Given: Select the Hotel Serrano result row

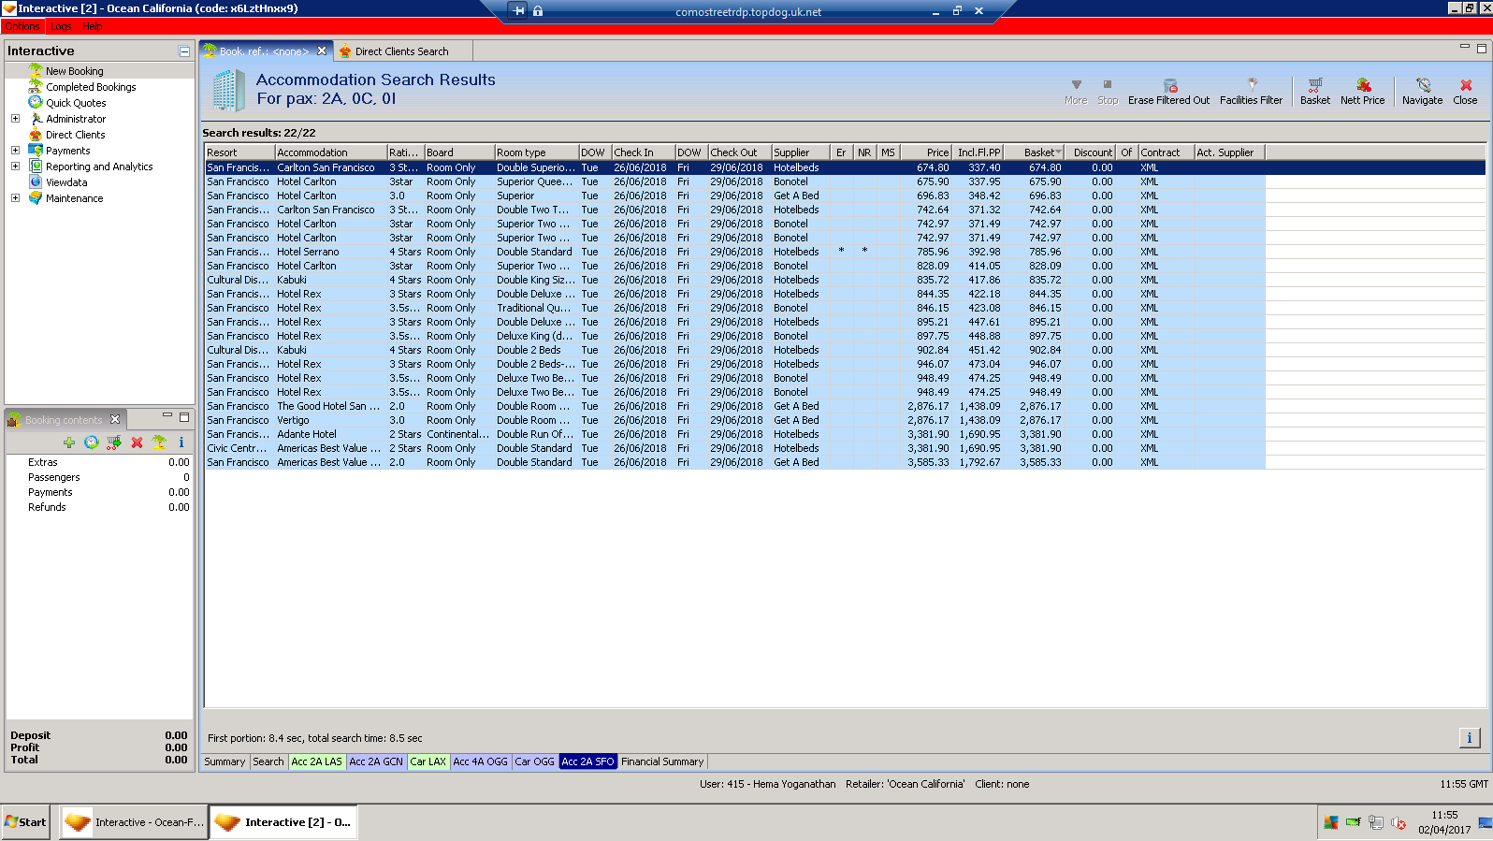Looking at the screenshot, I should pyautogui.click(x=734, y=252).
